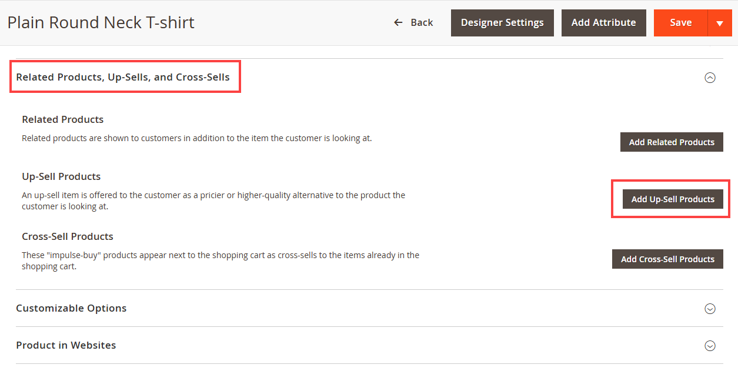Click the left arrow icon beside Back
The width and height of the screenshot is (738, 371).
coord(398,22)
